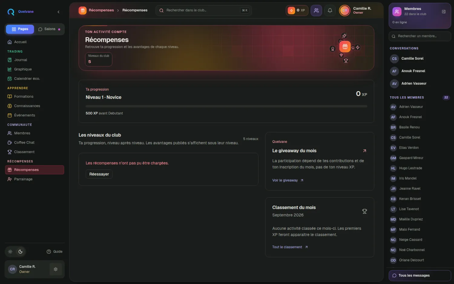Select Gaspard Mireur in members list
Viewport: 454px width, 284px height.
point(420,158)
